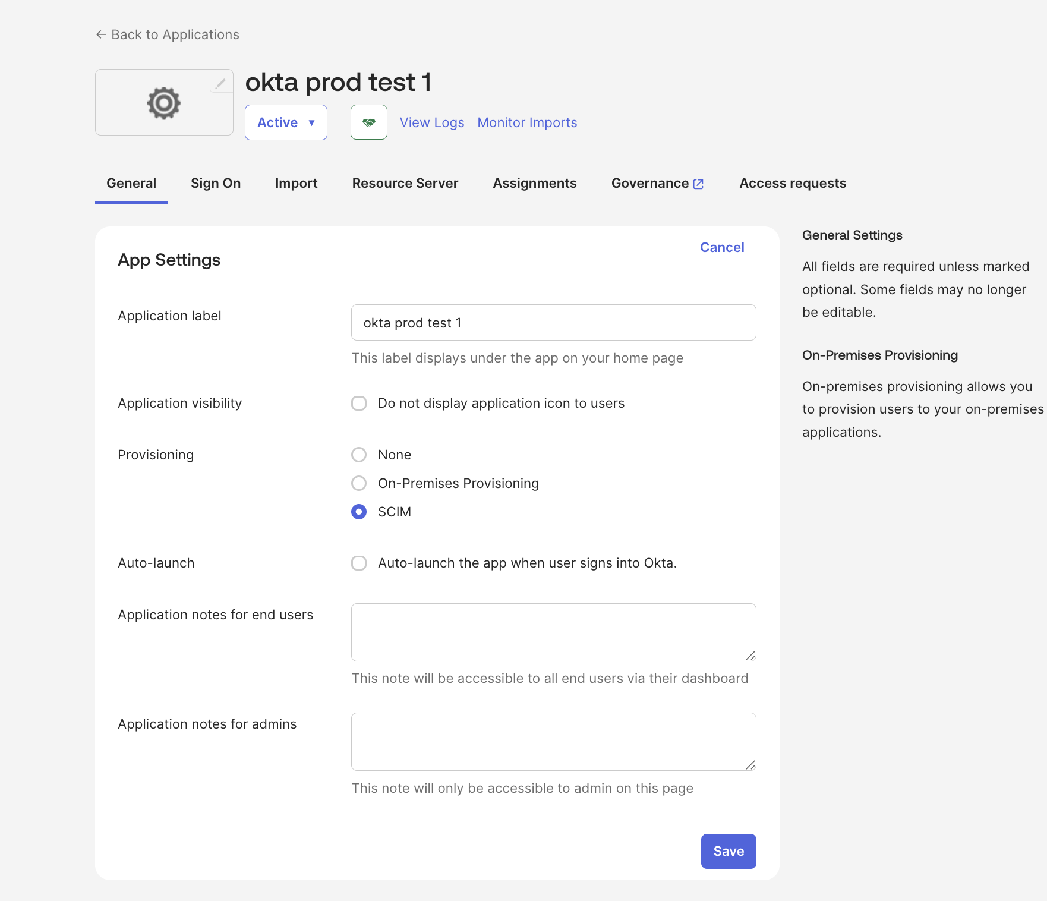This screenshot has width=1047, height=901.
Task: Select None provisioning option
Action: coord(359,455)
